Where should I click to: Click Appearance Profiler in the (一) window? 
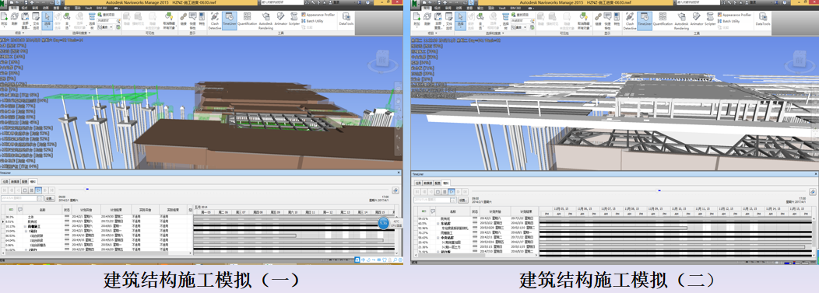[318, 15]
